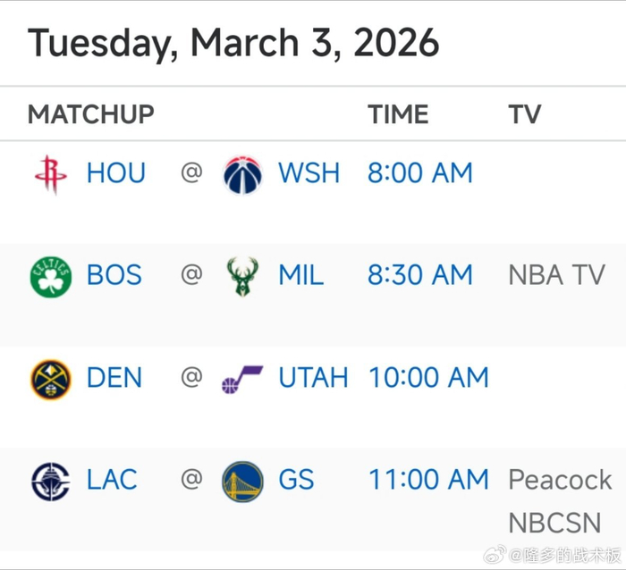Open the 8:00 AM game link

(x=420, y=173)
